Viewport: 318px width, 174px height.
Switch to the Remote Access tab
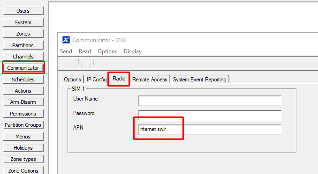coord(150,80)
